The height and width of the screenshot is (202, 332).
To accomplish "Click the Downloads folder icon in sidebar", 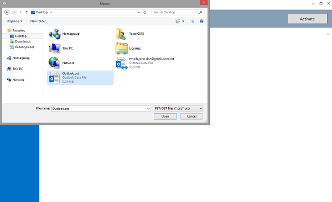I will click(x=12, y=41).
